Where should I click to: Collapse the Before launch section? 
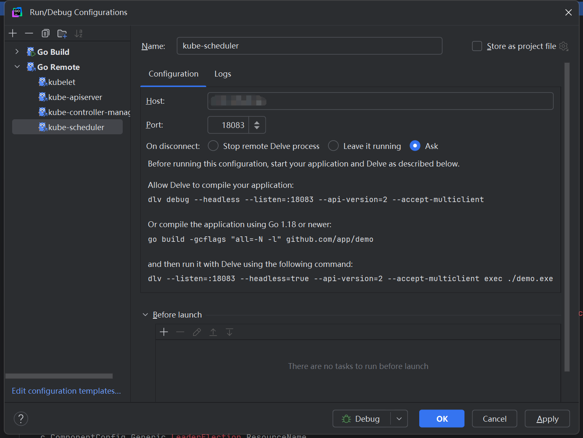click(145, 315)
